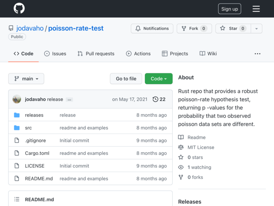Open the src folder
This screenshot has height=206, width=274.
[x=28, y=128]
